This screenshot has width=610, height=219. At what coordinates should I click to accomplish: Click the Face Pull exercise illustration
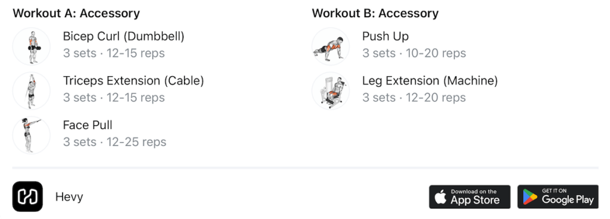coord(32,135)
